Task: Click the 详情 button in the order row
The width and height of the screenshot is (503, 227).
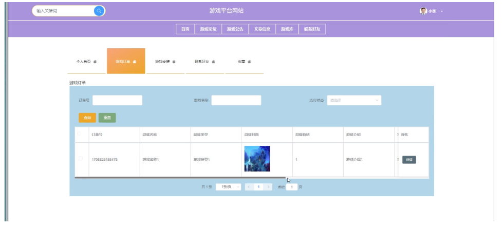Action: (409, 160)
